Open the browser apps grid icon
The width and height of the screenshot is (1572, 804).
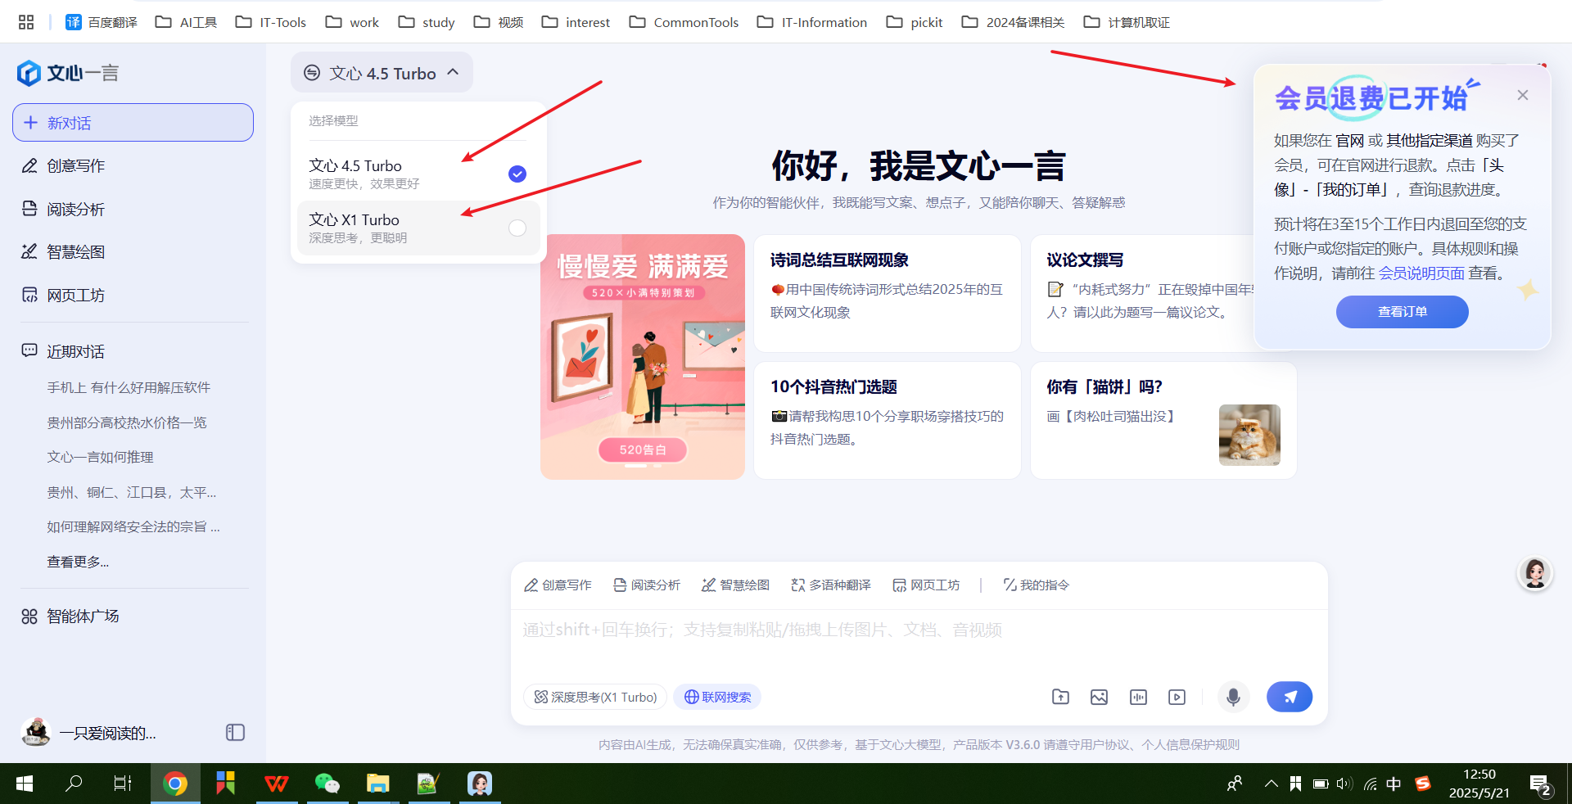pos(26,22)
